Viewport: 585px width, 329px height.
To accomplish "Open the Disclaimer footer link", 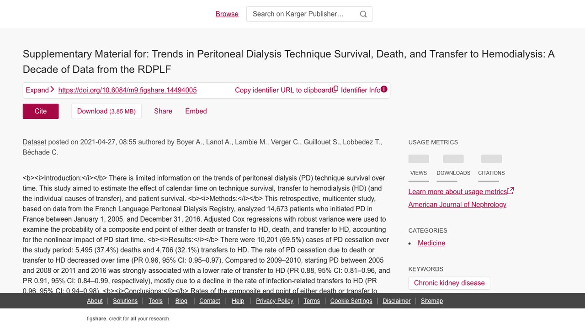I will [x=397, y=301].
